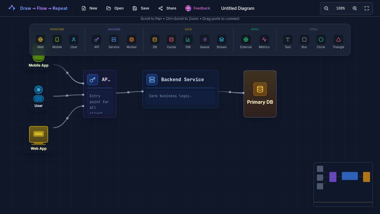Select the Circle shape tool
Screen dimensions: 380x214
click(321, 42)
